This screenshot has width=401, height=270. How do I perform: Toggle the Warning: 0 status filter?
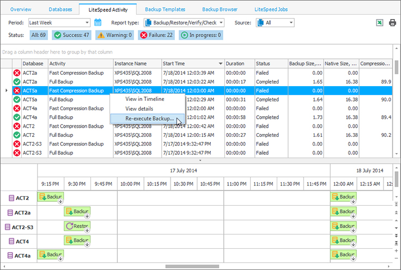(x=114, y=35)
